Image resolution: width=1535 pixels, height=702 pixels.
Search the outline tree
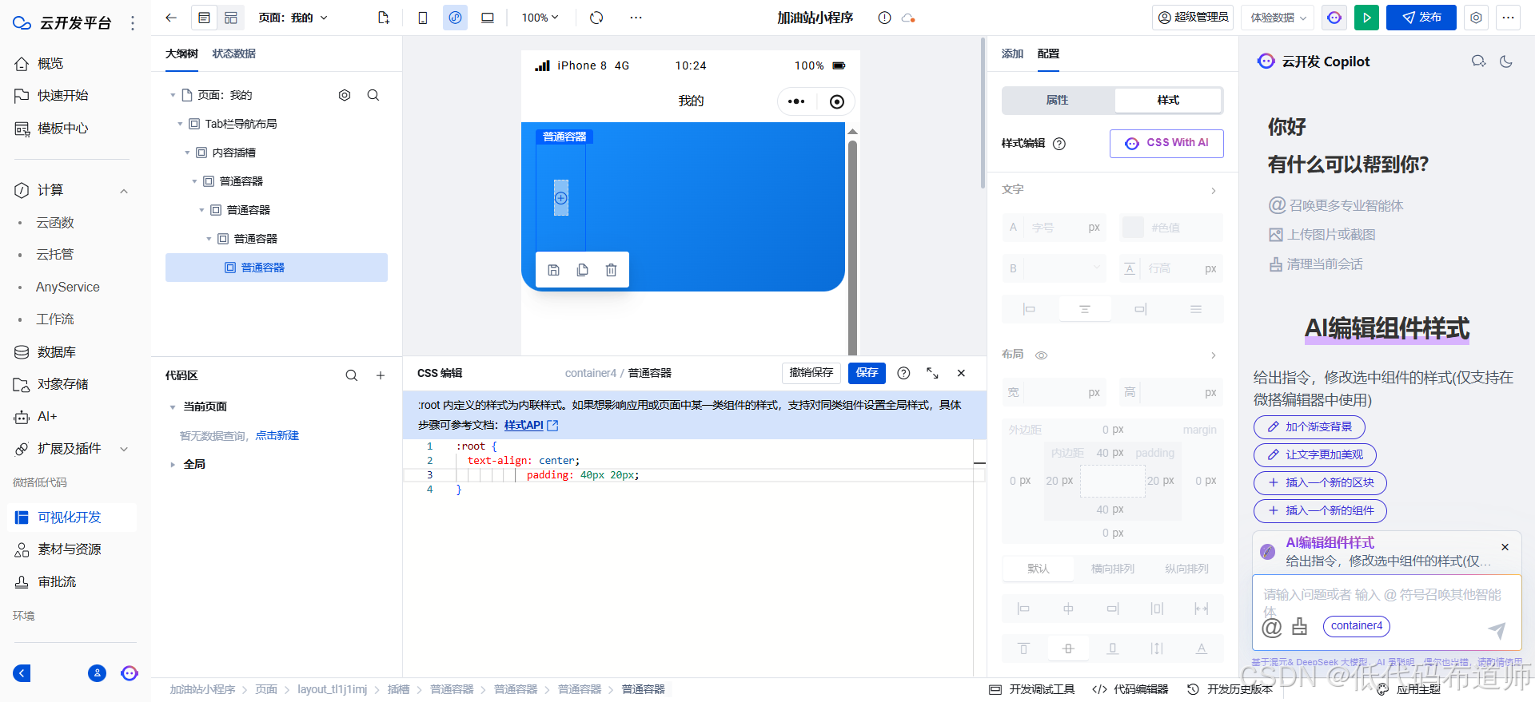click(373, 95)
